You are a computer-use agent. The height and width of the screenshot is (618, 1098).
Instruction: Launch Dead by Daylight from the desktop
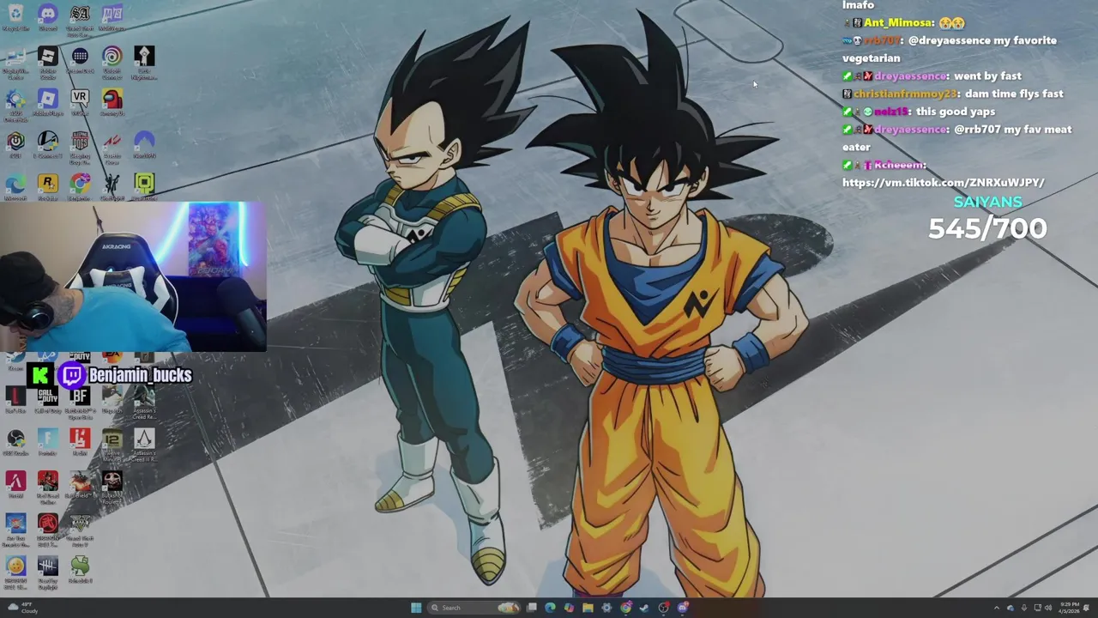48,573
